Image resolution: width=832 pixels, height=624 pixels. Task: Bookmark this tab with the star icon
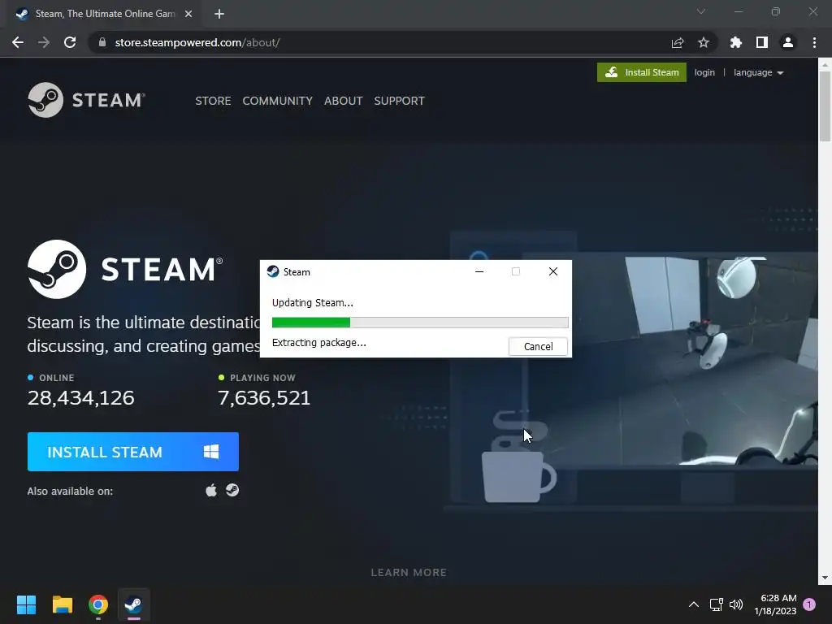pyautogui.click(x=704, y=42)
